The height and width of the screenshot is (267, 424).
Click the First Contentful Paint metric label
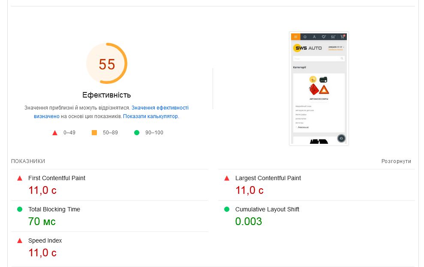pyautogui.click(x=57, y=178)
